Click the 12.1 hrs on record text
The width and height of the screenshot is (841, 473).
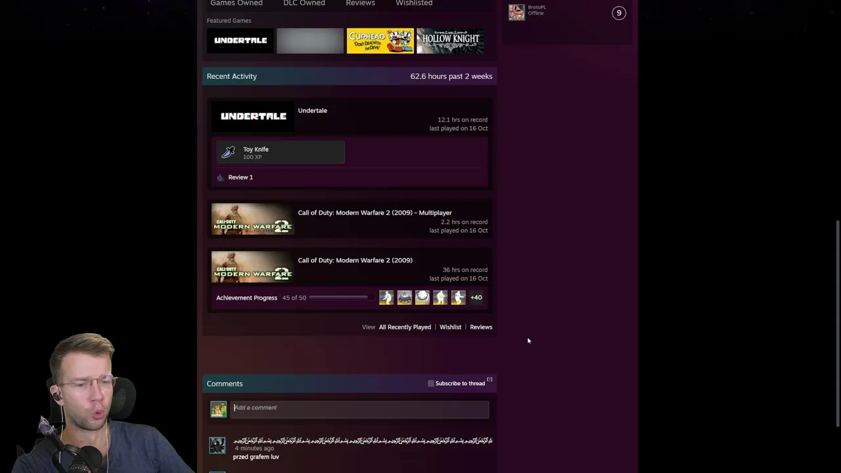(x=463, y=120)
